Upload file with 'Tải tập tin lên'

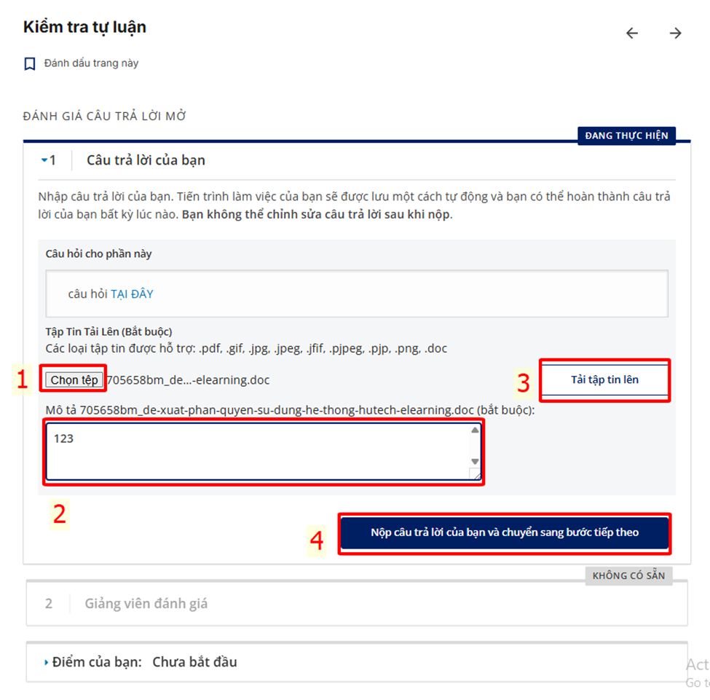coord(604,380)
